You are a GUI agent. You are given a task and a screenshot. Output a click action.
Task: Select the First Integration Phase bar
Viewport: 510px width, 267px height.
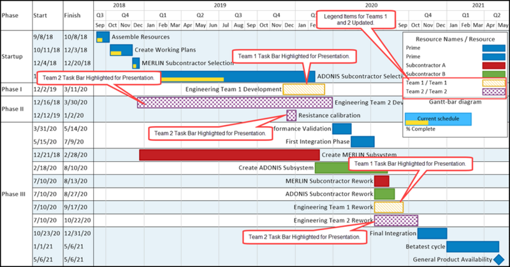point(363,142)
